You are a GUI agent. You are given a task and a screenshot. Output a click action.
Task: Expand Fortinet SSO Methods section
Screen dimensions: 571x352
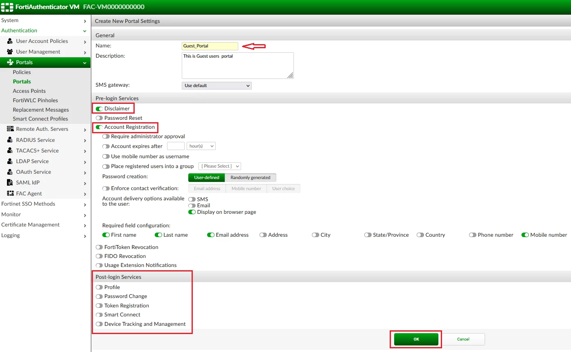[45, 204]
